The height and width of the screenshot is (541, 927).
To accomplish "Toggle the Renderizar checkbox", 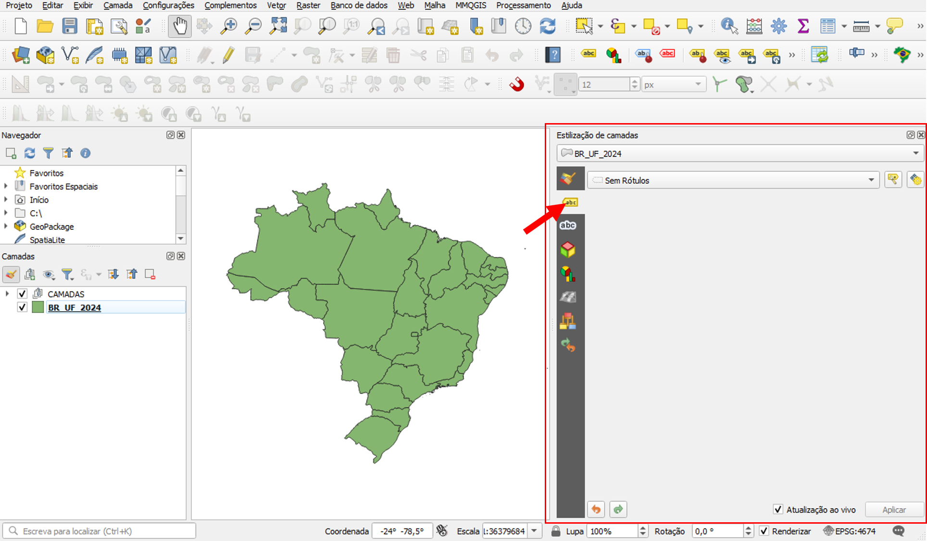I will point(764,531).
